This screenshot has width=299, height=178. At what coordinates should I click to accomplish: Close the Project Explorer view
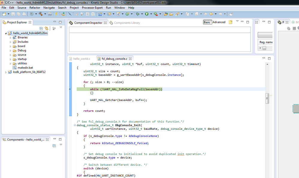click(30, 22)
